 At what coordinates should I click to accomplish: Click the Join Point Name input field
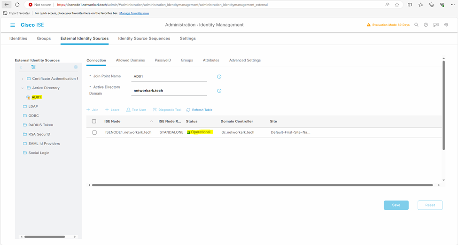pos(169,76)
